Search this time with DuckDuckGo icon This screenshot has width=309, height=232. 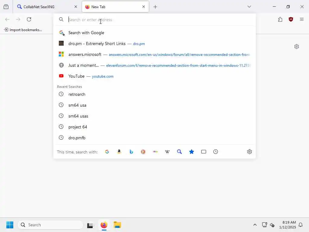click(x=143, y=152)
